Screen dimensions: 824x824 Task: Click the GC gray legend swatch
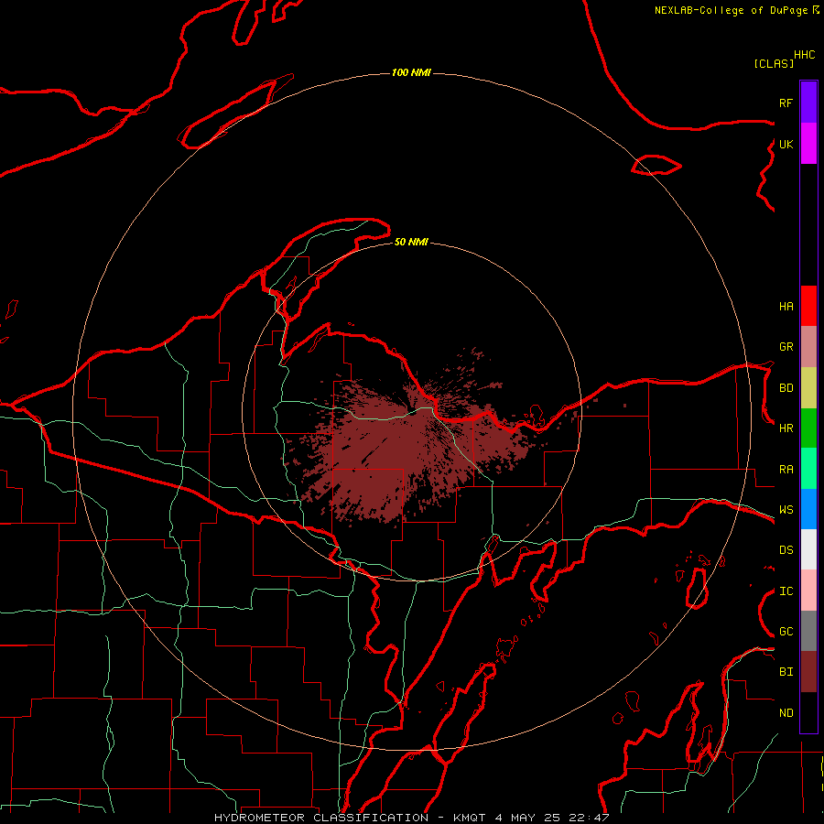click(808, 631)
